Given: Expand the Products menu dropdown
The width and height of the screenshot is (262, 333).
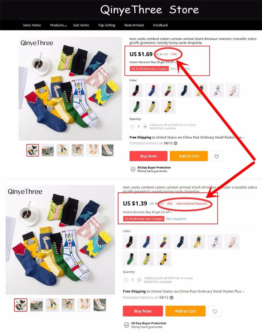Looking at the screenshot, I should [58, 25].
